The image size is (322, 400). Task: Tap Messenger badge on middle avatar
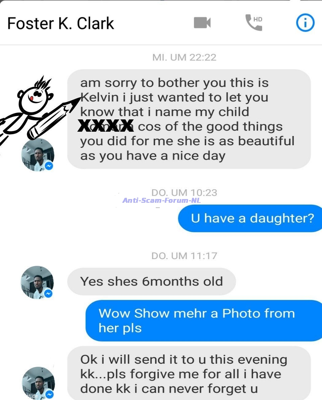click(x=49, y=294)
